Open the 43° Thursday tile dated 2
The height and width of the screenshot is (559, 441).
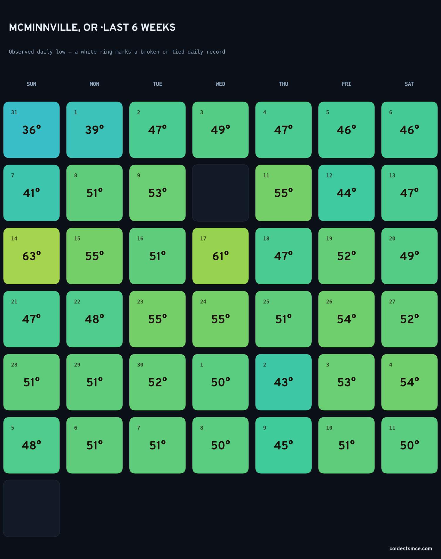[x=283, y=382]
